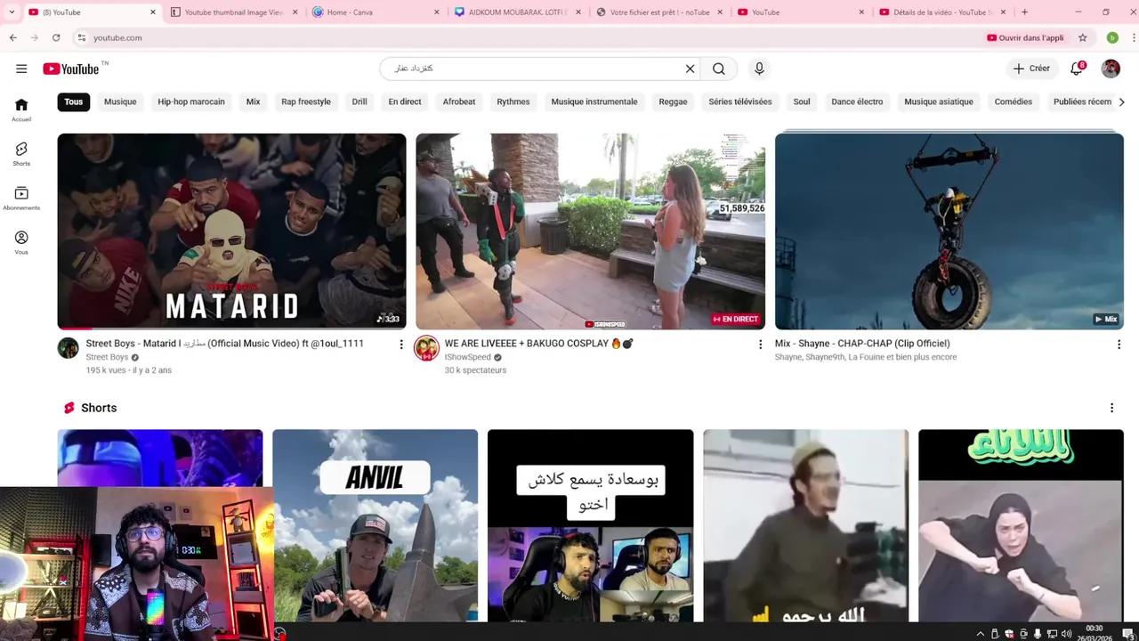Open the IShowSpeed channel name link
Screen dimensions: 1139x641
(x=468, y=357)
